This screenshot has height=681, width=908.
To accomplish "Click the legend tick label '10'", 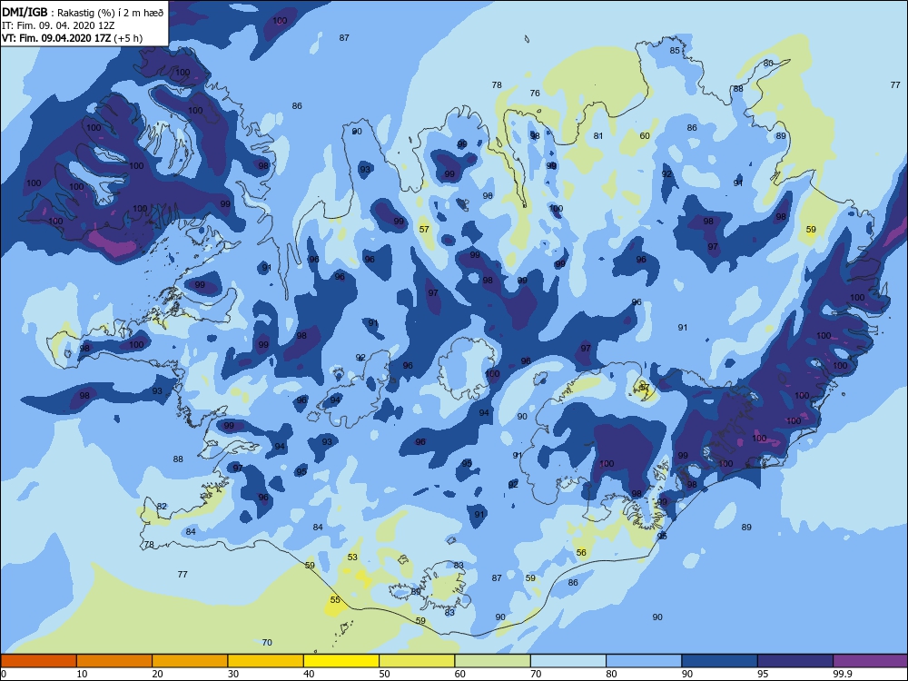I will pos(82,674).
